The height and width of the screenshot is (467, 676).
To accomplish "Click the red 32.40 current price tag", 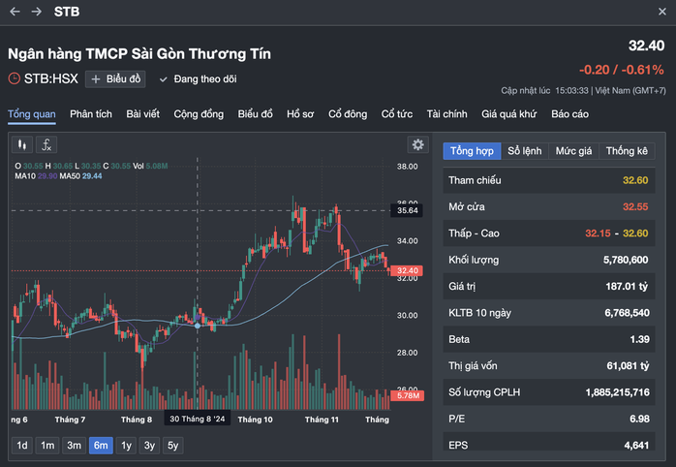I will (407, 270).
